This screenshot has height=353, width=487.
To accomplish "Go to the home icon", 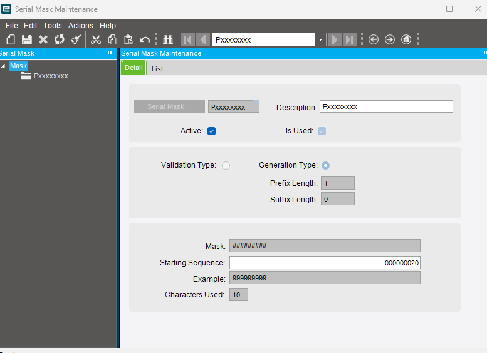I will pyautogui.click(x=406, y=39).
